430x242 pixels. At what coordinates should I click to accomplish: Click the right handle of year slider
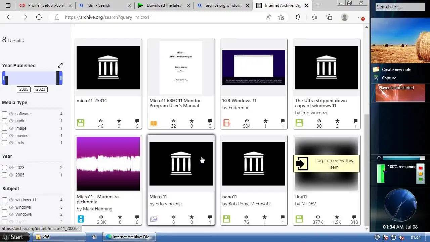pos(60,78)
